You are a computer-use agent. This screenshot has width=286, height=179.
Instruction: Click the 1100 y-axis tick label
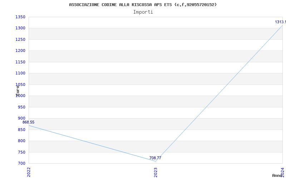pyautogui.click(x=20, y=73)
